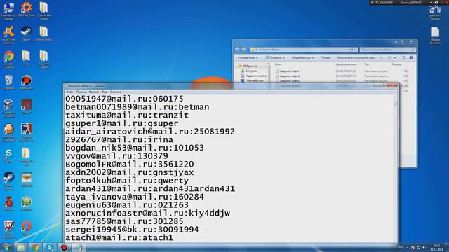The image size is (449, 252).
Task: Sort by the Имя column header in Explorer
Action: 278,64
